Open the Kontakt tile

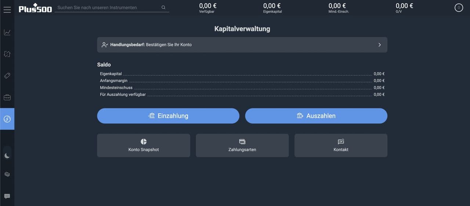tap(341, 145)
